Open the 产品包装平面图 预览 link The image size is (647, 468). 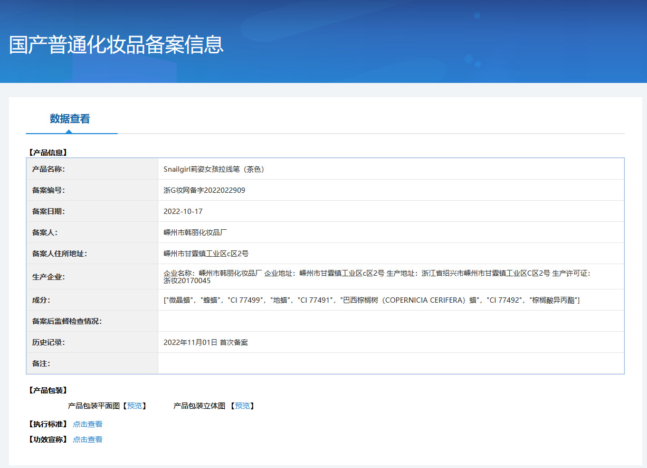[135, 406]
